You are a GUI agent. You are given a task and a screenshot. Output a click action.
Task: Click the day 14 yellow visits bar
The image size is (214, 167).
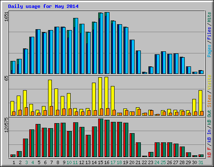[94, 96]
